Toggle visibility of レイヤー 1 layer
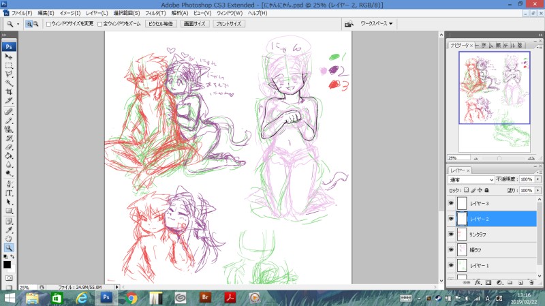The width and height of the screenshot is (545, 306). [451, 265]
